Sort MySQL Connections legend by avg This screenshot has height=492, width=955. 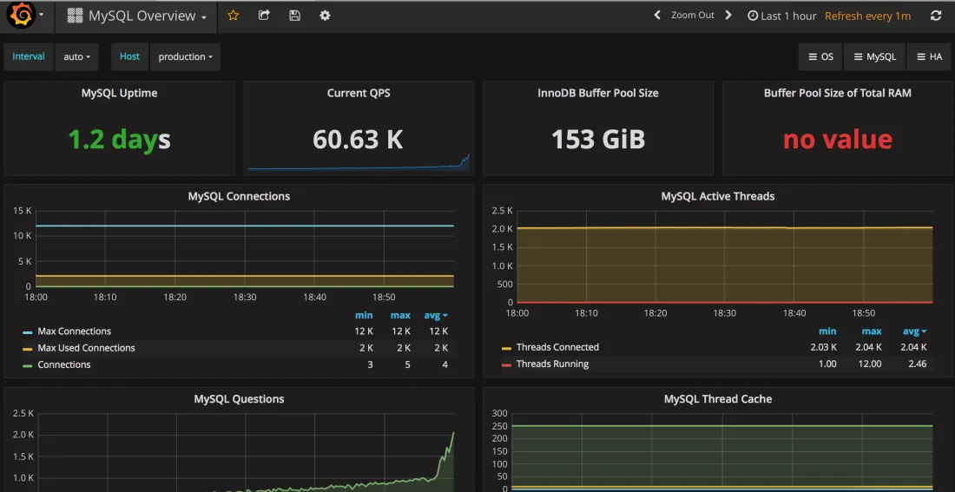436,315
